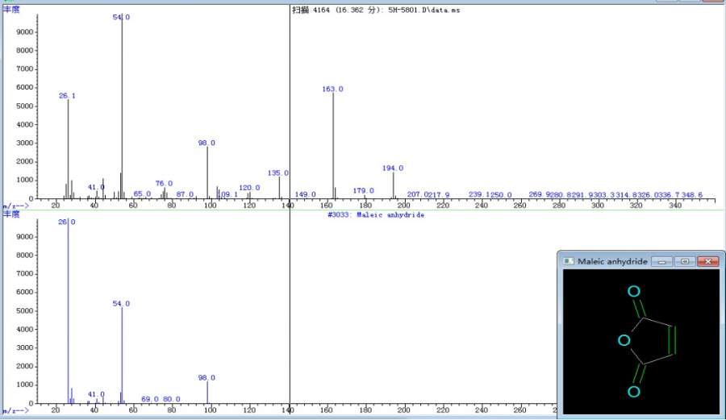Close the Maleic anhydride structure window

(x=708, y=262)
